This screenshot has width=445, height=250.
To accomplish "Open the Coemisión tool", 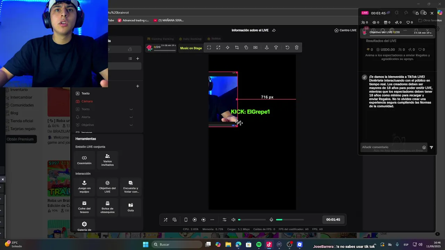I will point(84,160).
